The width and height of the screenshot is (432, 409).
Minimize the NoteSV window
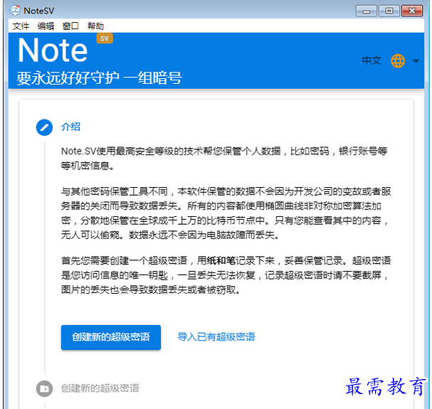point(366,11)
